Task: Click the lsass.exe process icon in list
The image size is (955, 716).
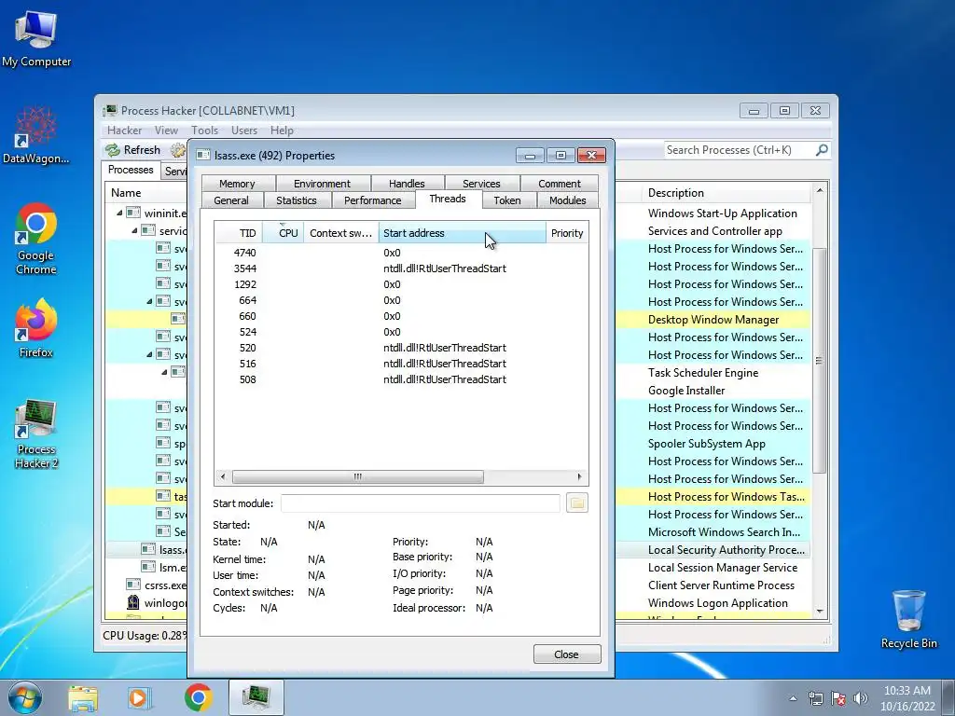Action: click(148, 549)
